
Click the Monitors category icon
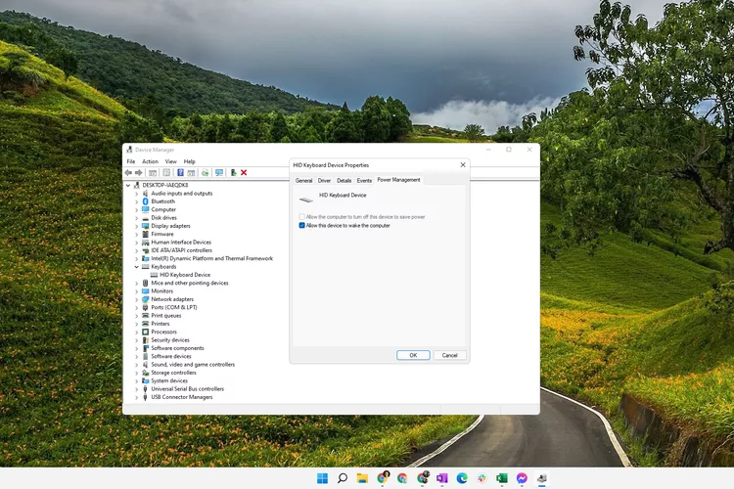tap(146, 291)
